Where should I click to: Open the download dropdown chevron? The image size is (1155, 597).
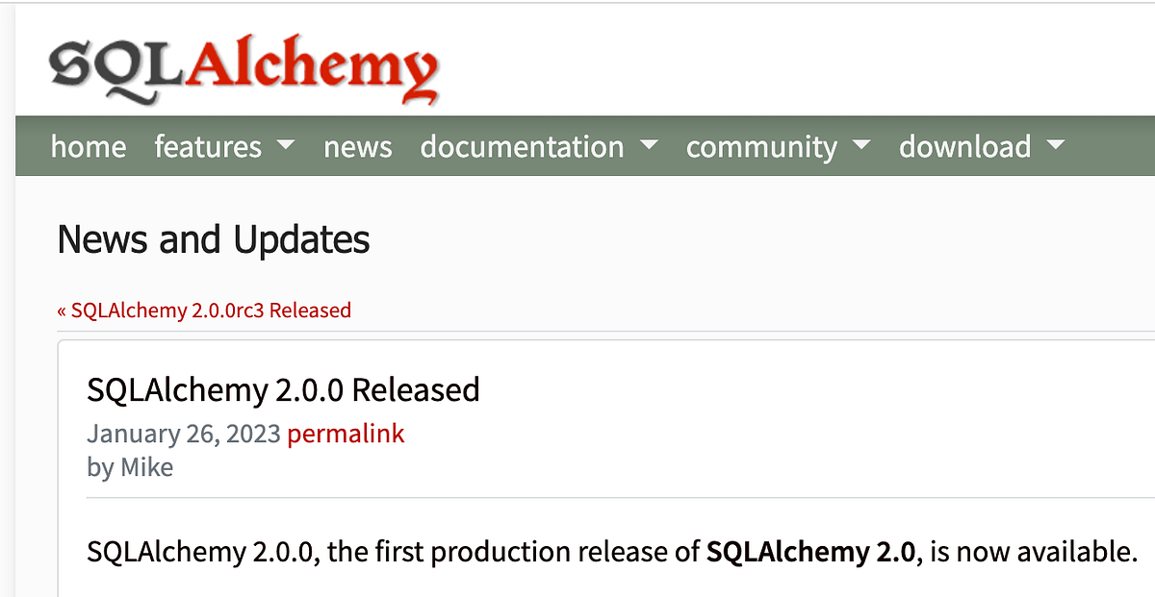tap(1056, 146)
